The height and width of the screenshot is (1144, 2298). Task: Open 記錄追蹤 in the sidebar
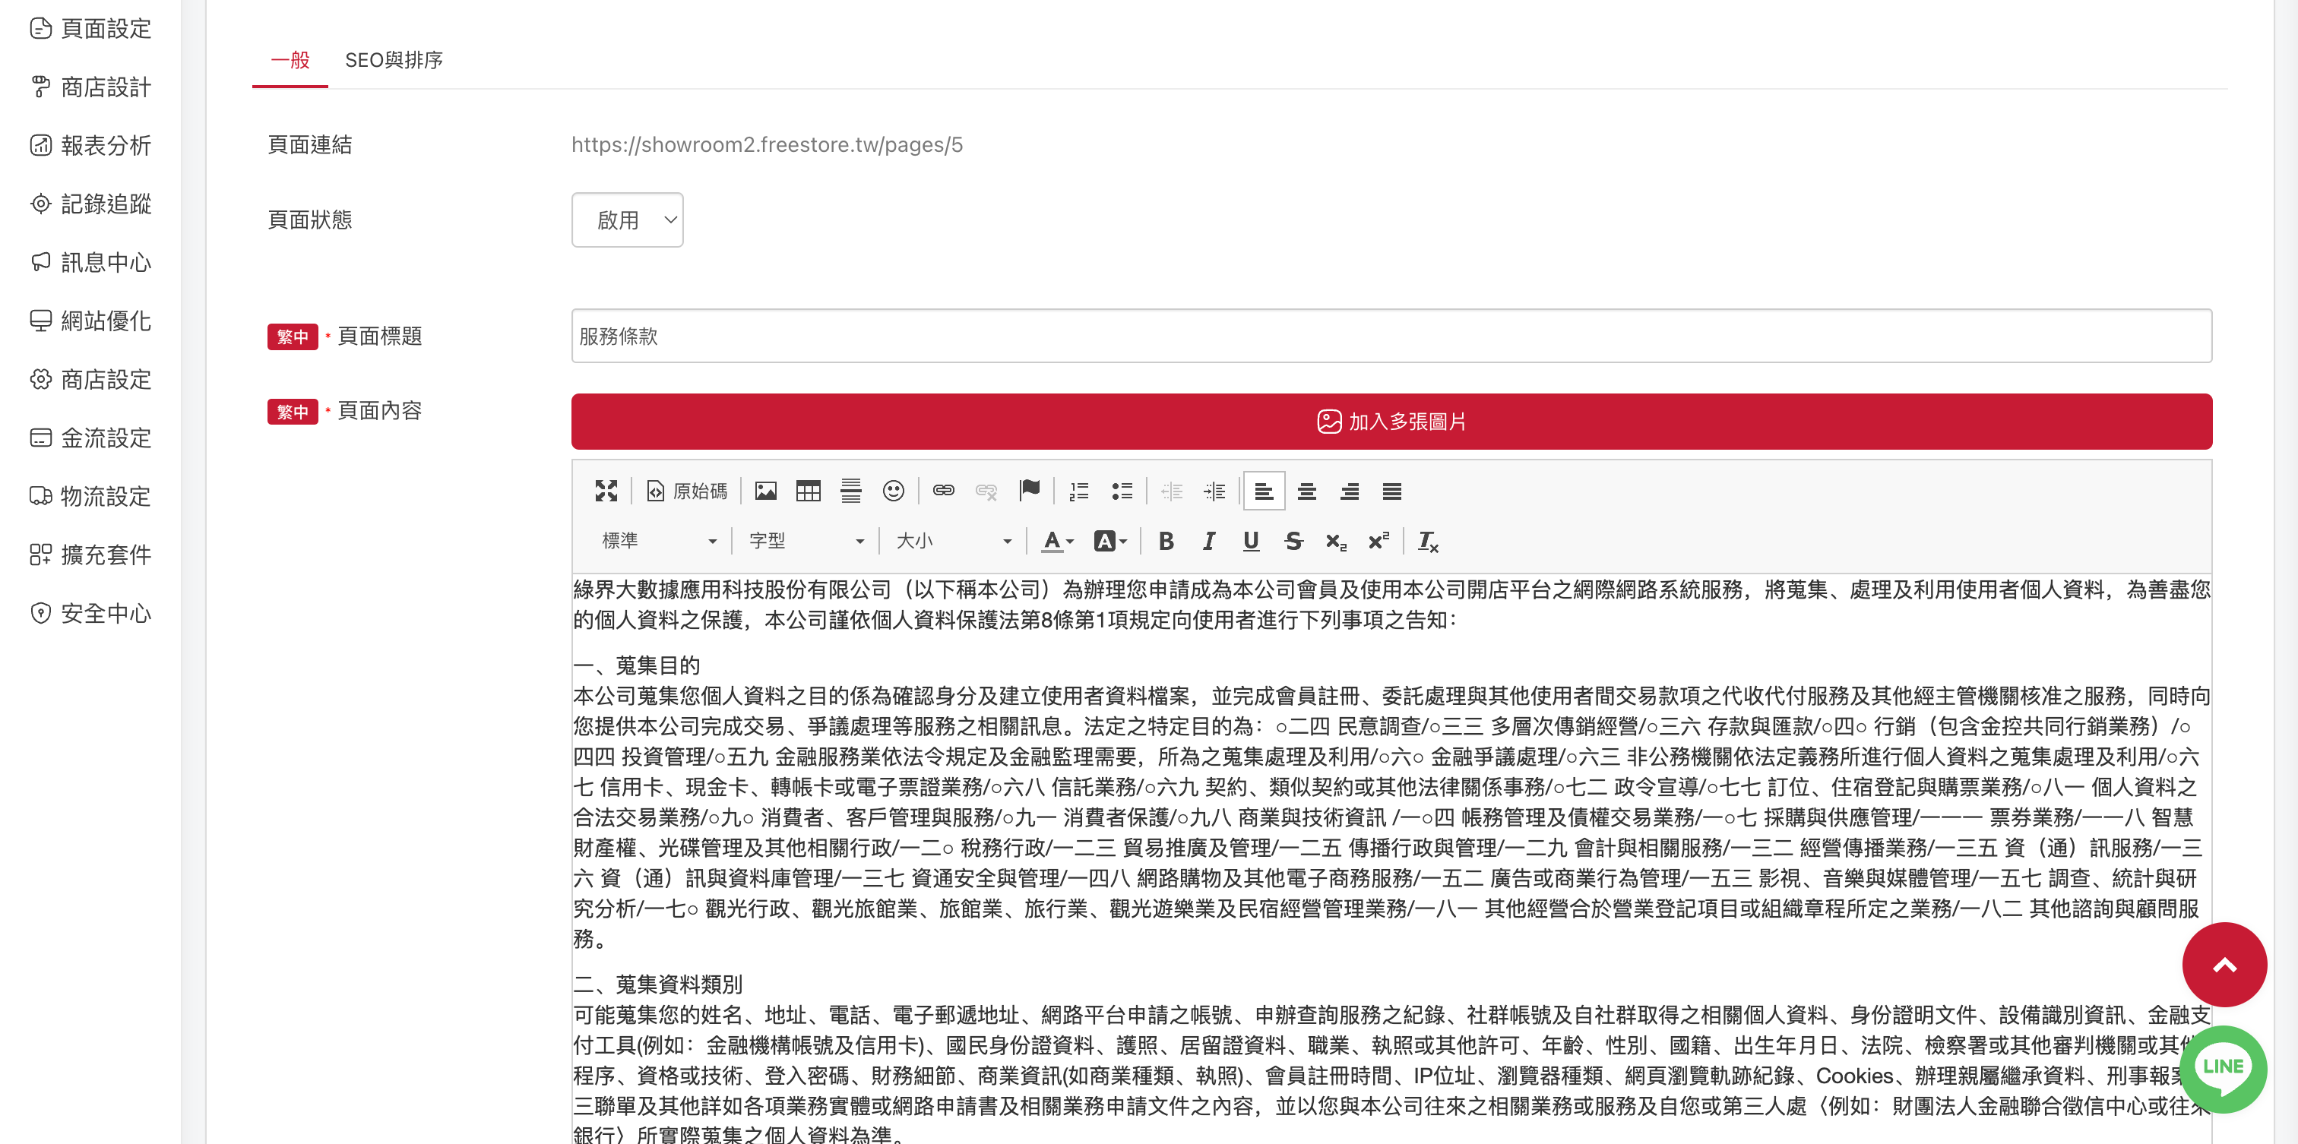90,204
